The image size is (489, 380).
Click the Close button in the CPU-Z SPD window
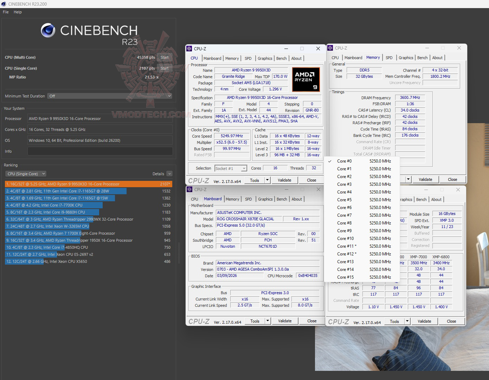451,321
